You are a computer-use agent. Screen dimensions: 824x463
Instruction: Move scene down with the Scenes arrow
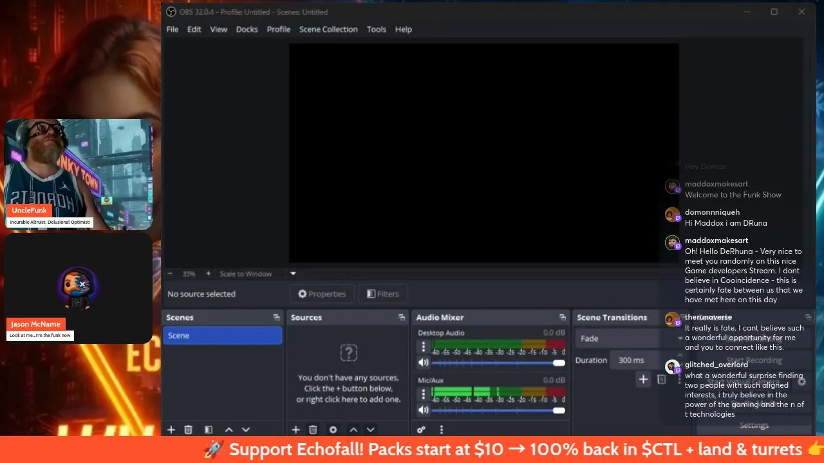coord(245,430)
